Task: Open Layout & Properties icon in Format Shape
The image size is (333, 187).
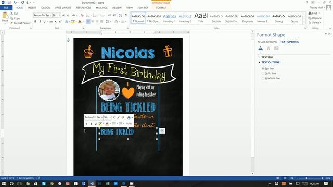Action: [x=276, y=48]
